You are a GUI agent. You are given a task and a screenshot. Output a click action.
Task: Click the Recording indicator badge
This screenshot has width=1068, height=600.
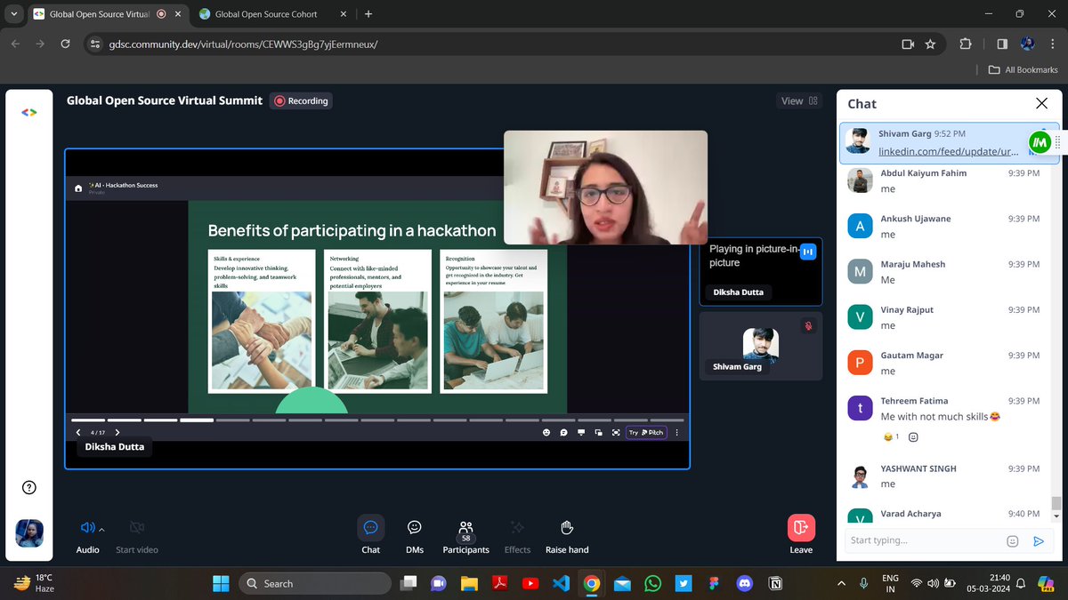pyautogui.click(x=301, y=101)
